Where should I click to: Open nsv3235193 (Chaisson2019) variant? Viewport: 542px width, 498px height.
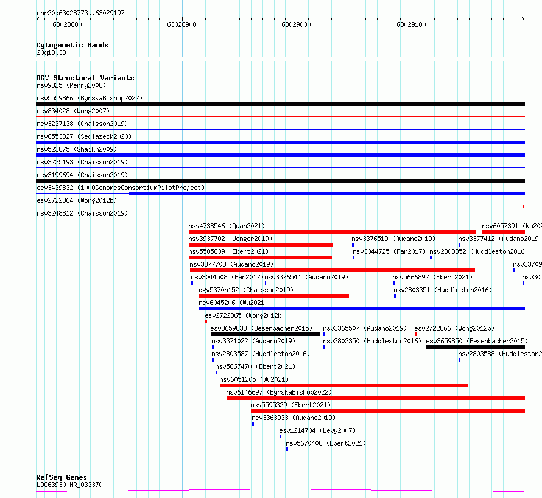[x=82, y=162]
